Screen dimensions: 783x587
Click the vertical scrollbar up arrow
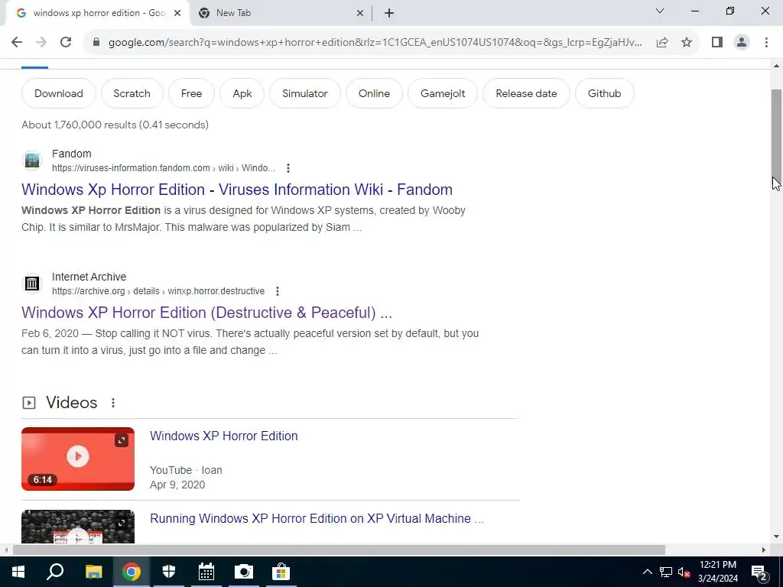[x=776, y=66]
